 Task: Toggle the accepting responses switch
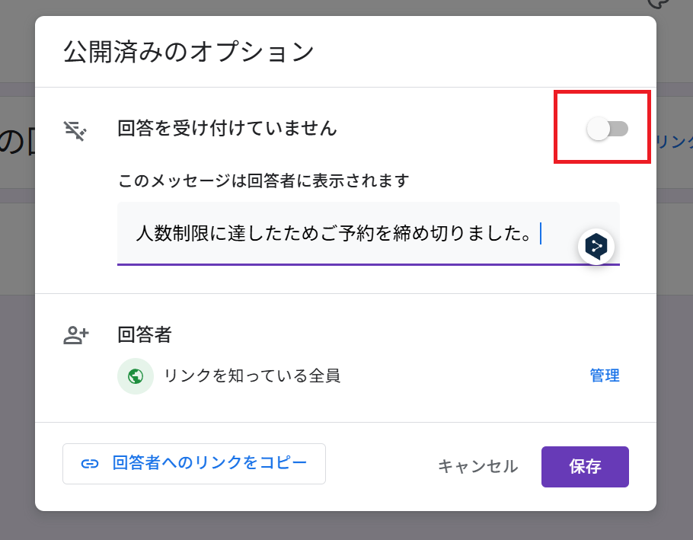(x=607, y=129)
